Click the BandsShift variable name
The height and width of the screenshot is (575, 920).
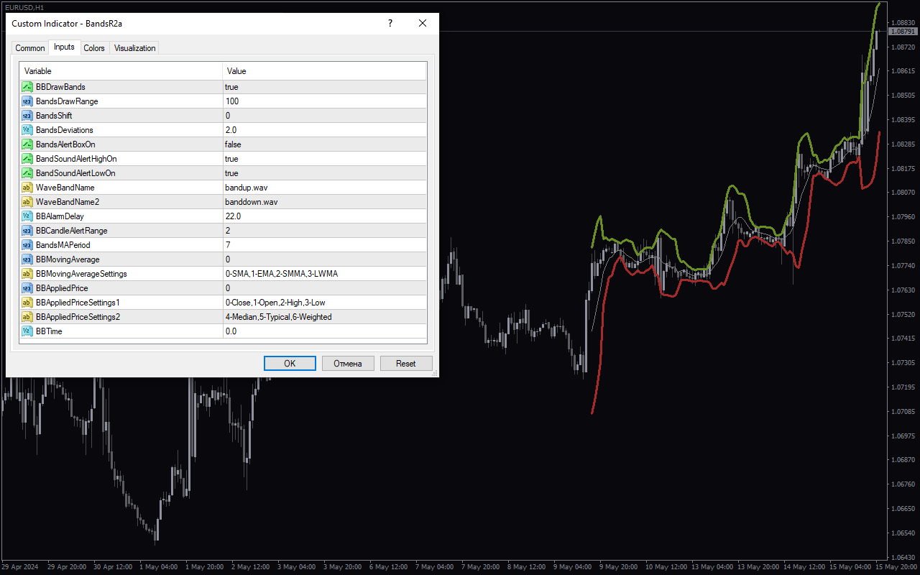tap(54, 116)
